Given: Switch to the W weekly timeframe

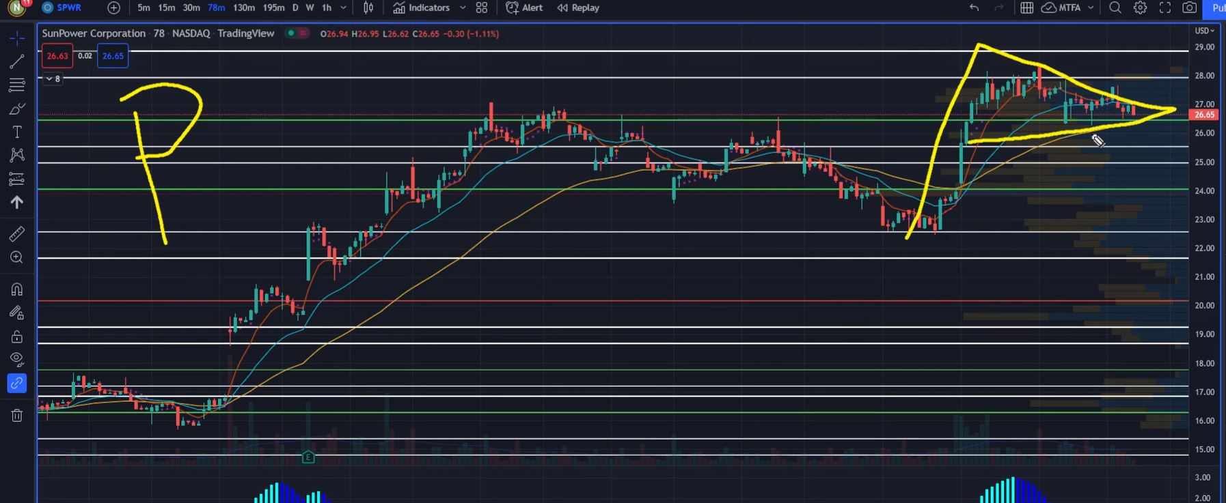Looking at the screenshot, I should tap(310, 8).
